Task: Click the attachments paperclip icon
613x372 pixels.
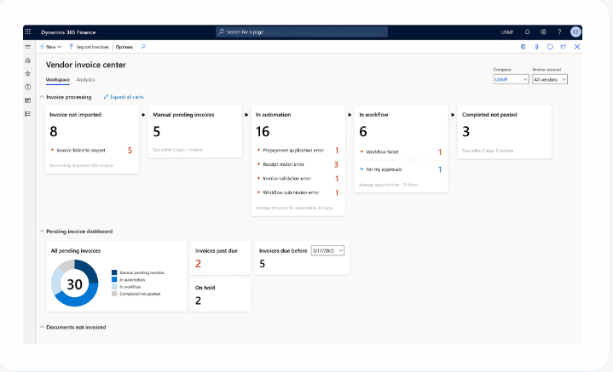Action: pyautogui.click(x=536, y=47)
